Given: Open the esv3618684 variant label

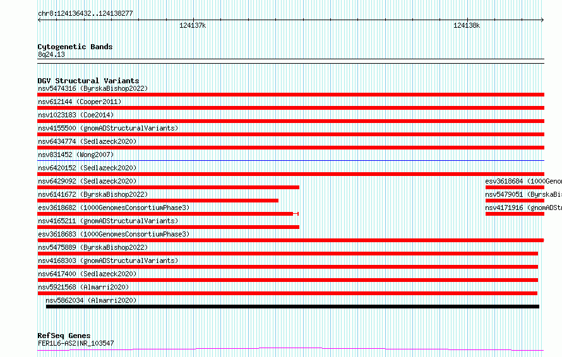Looking at the screenshot, I should pos(523,181).
